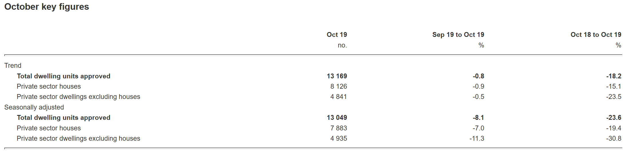Click the -11.3 percentage cell
This screenshot has width=626, height=151.
[x=477, y=138]
